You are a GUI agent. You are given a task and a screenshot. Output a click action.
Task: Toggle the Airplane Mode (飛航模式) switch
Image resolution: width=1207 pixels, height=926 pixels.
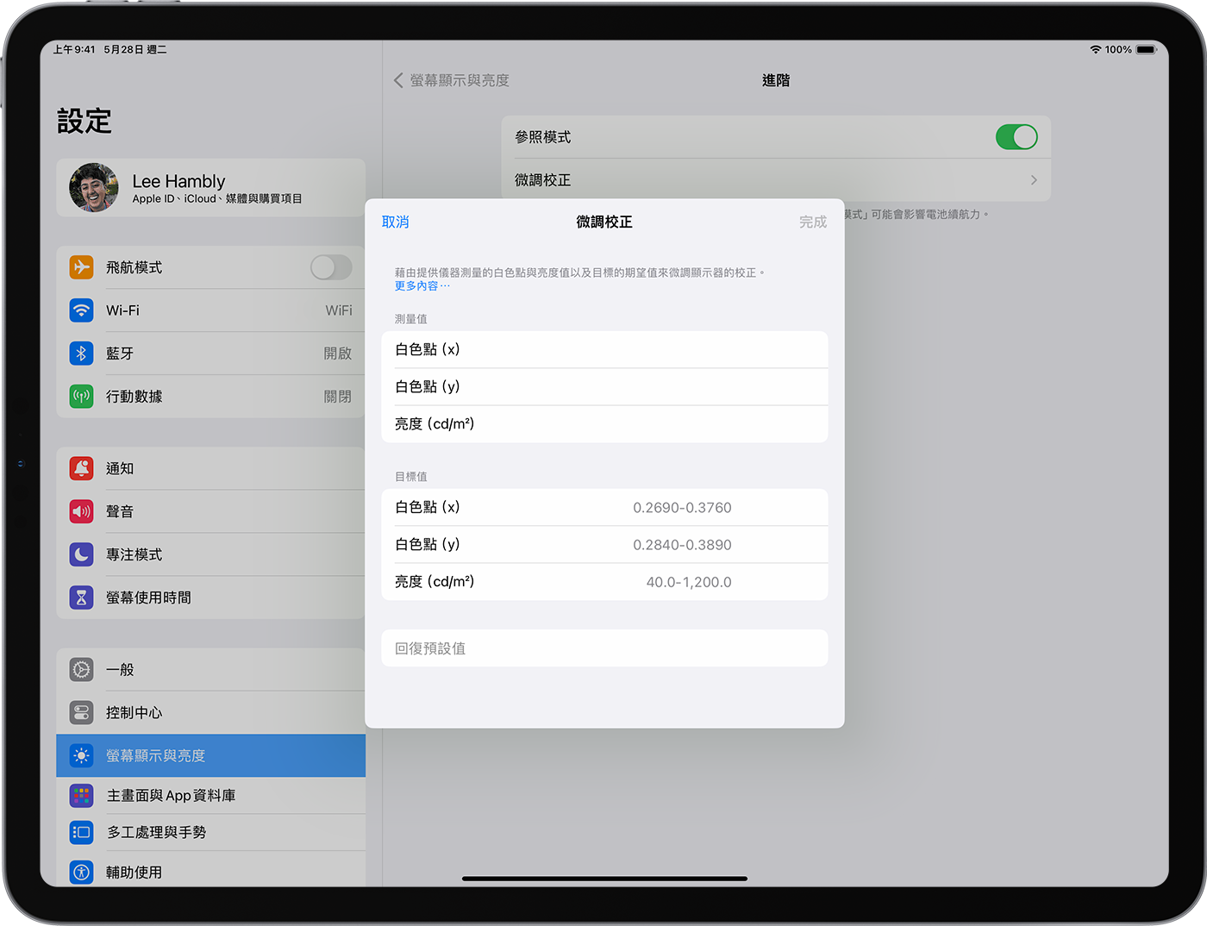tap(331, 267)
